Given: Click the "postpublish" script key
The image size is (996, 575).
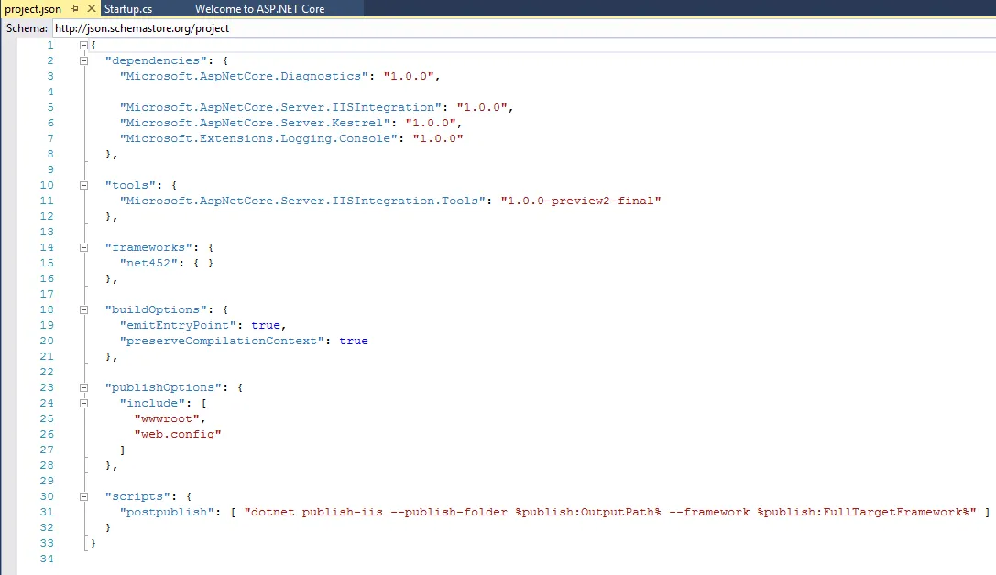Looking at the screenshot, I should pyautogui.click(x=167, y=512).
